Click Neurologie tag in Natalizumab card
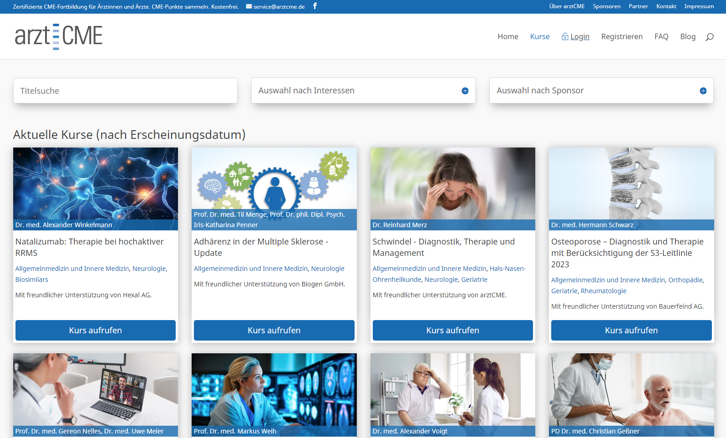This screenshot has height=438, width=726. click(x=149, y=269)
